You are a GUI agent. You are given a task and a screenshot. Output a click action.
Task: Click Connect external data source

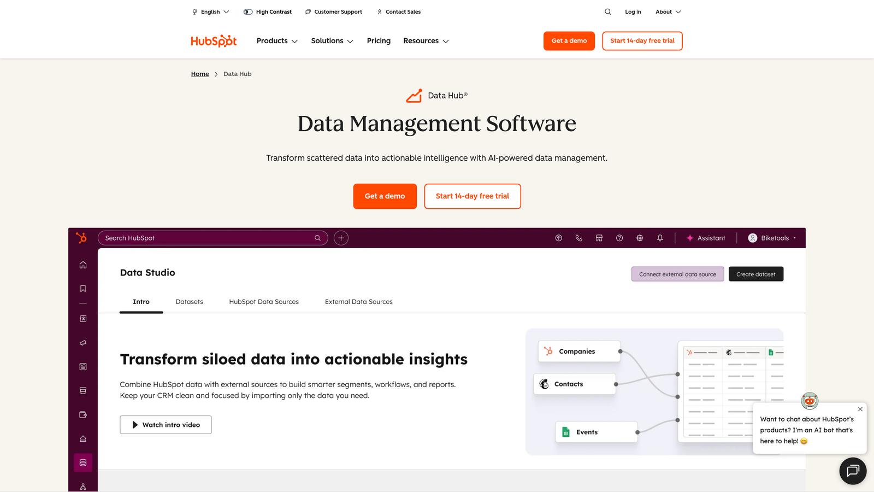coord(677,274)
